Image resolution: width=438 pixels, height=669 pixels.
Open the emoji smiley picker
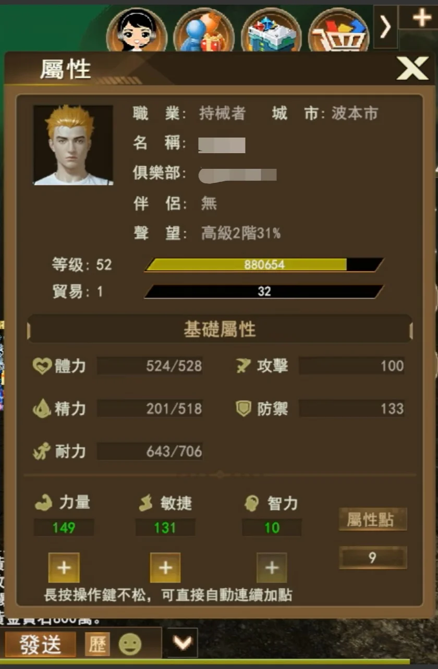[130, 645]
